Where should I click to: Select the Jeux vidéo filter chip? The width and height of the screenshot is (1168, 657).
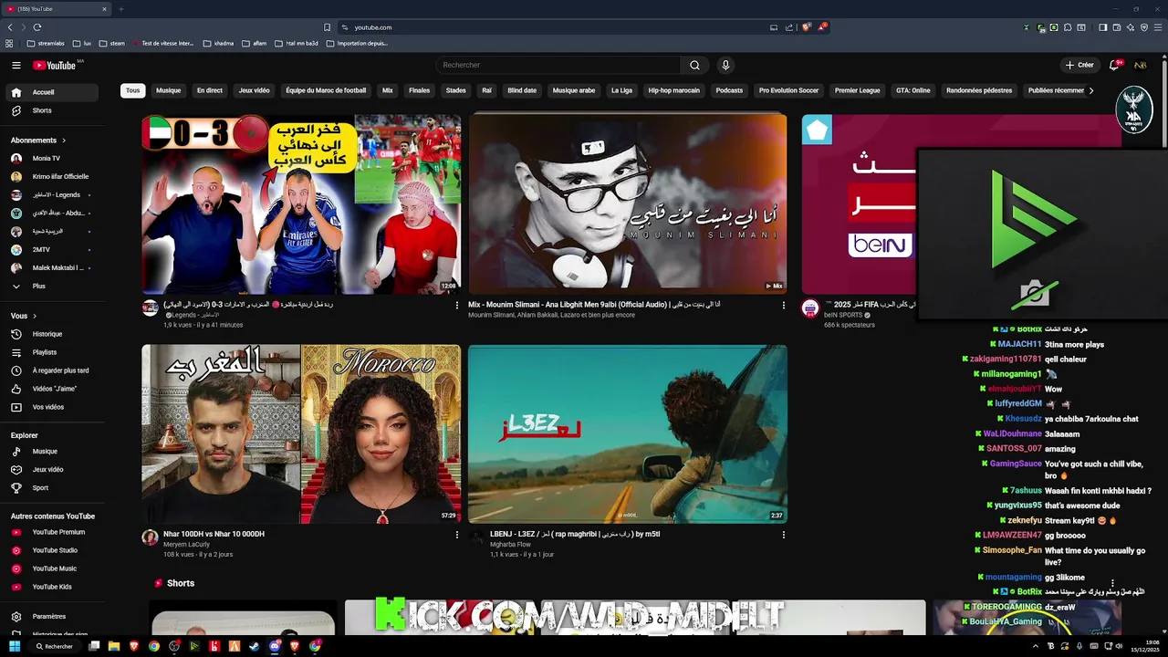pyautogui.click(x=255, y=90)
